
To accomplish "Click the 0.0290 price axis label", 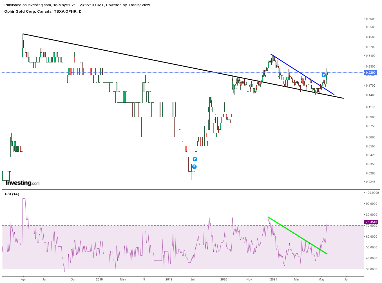I will [x=371, y=173].
